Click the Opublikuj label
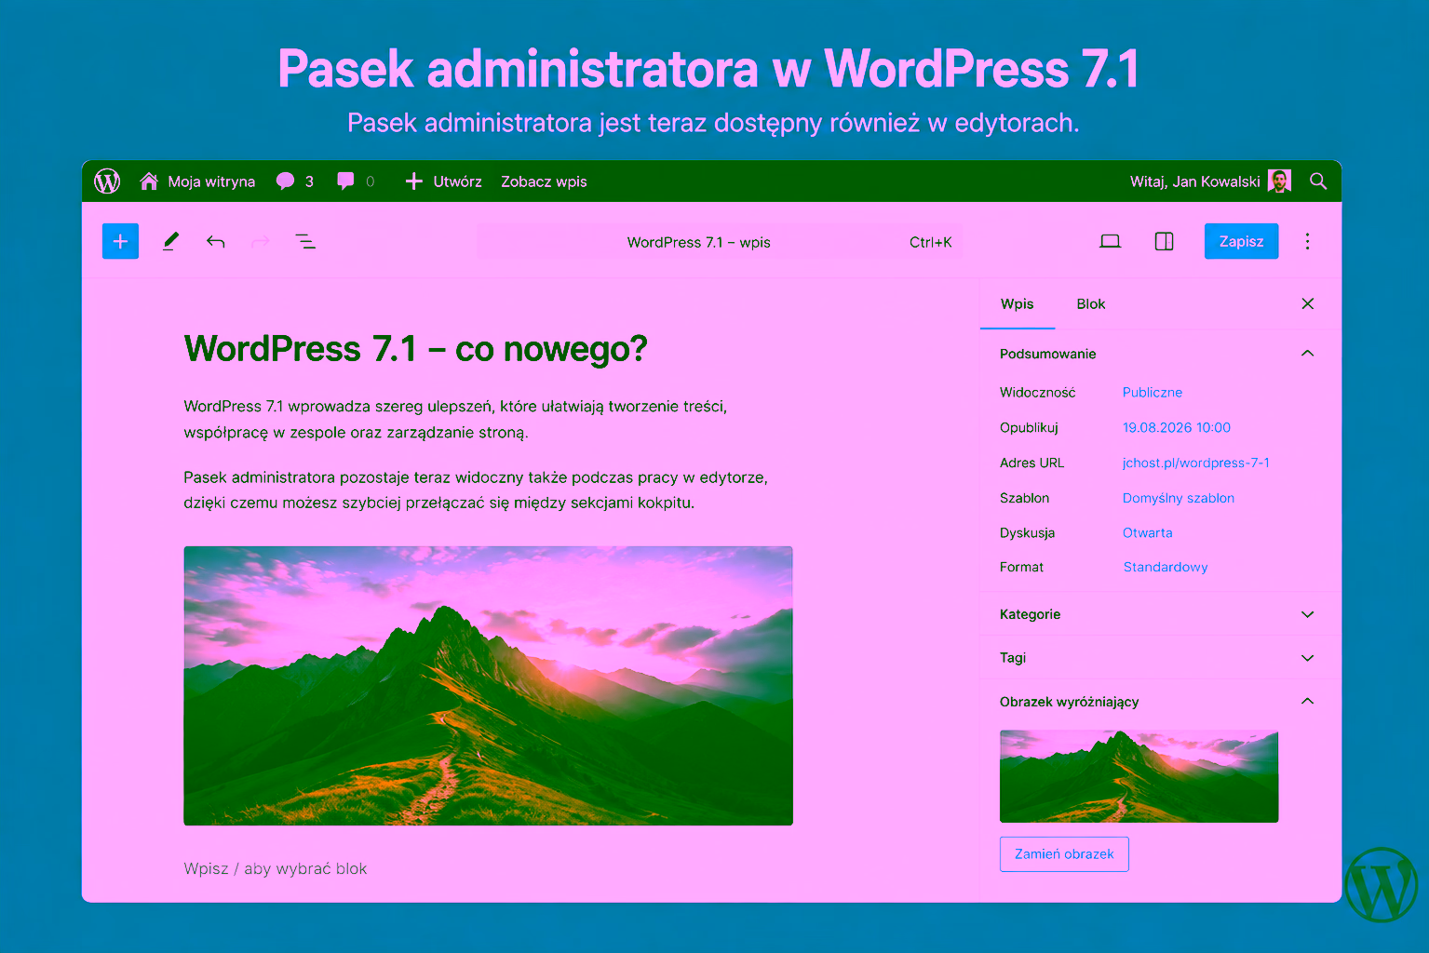The height and width of the screenshot is (953, 1429). click(1029, 428)
